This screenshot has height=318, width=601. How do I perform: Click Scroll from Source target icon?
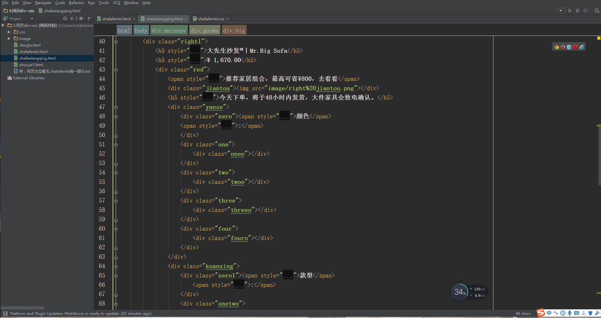click(65, 18)
